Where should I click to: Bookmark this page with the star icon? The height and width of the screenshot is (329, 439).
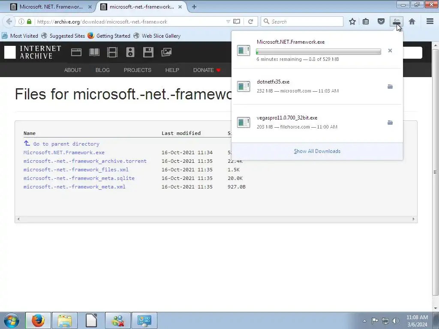352,21
